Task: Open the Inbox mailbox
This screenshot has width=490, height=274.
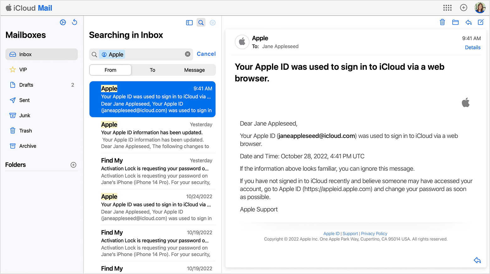Action: tap(41, 54)
